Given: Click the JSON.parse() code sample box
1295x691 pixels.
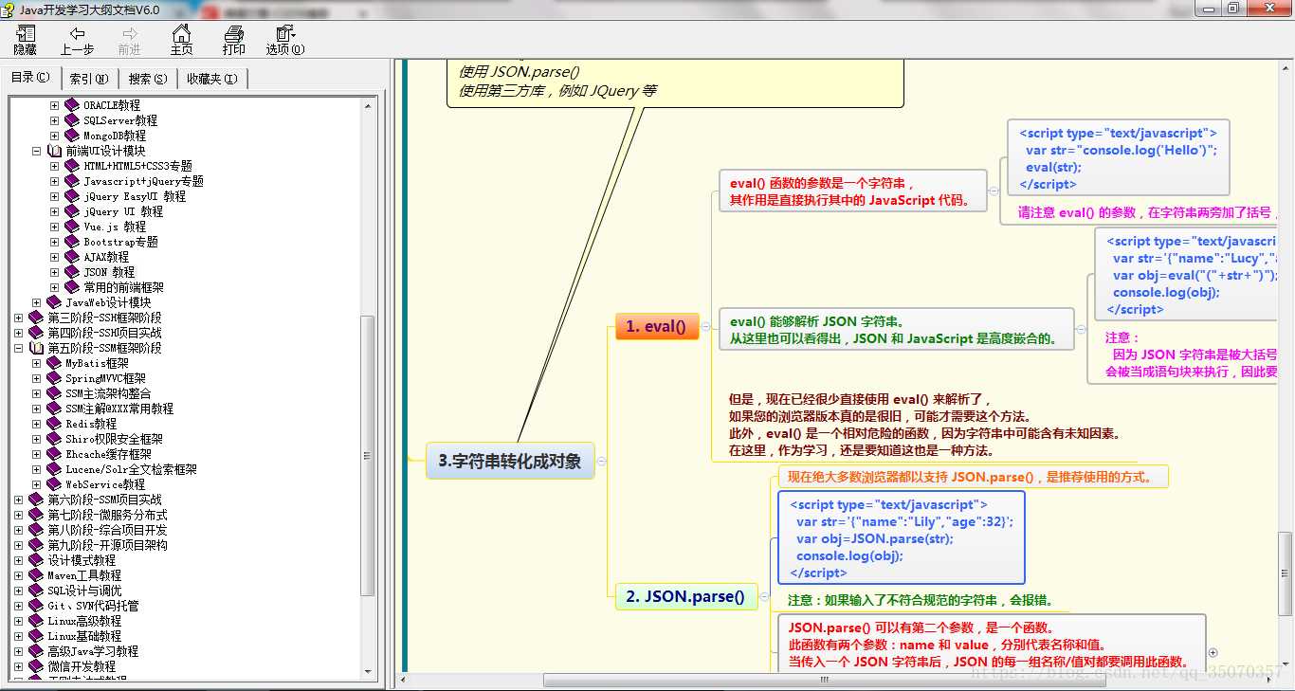Looking at the screenshot, I should pyautogui.click(x=902, y=537).
